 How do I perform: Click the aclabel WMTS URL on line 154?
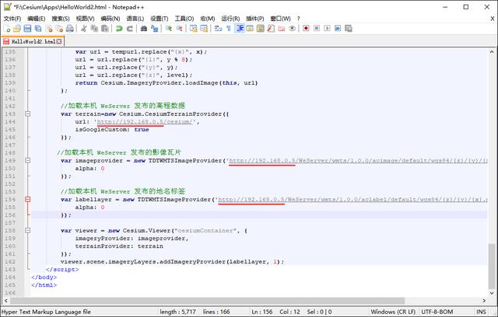tap(352, 200)
